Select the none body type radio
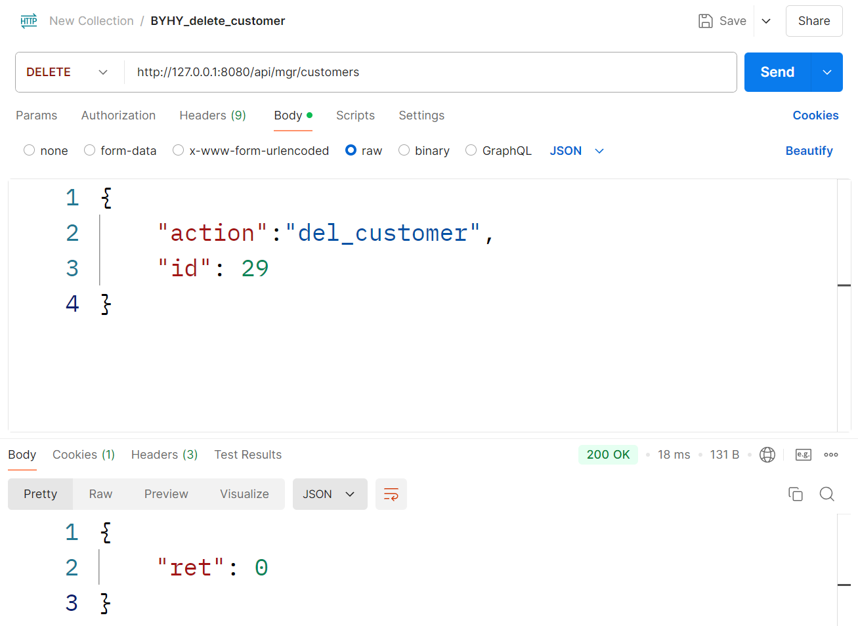The height and width of the screenshot is (626, 858). (x=29, y=150)
